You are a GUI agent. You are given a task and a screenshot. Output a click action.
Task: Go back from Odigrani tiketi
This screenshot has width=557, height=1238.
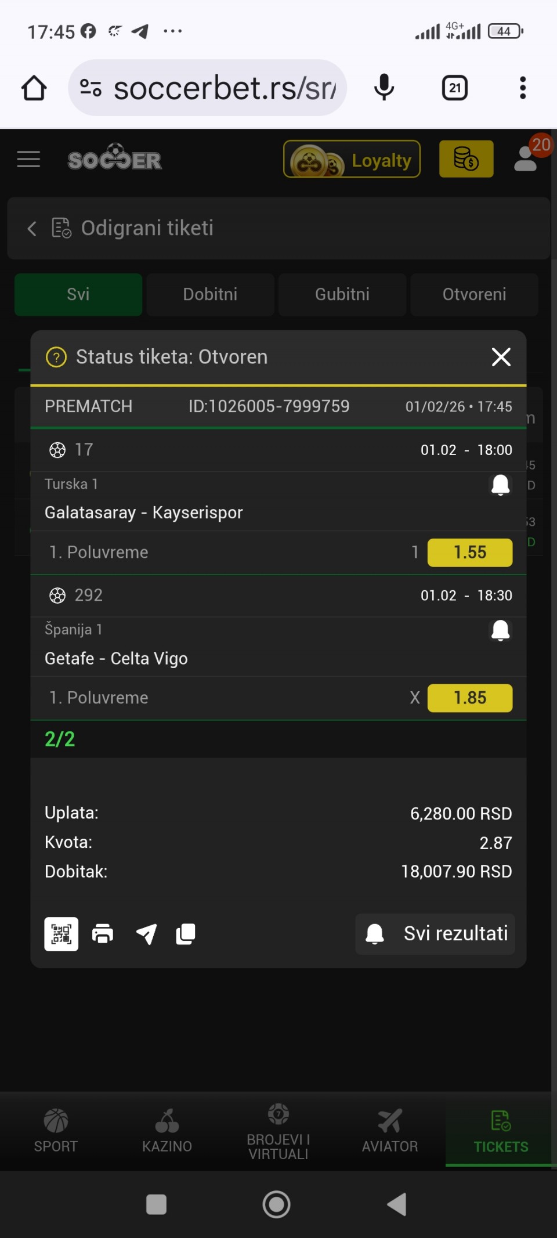(32, 229)
